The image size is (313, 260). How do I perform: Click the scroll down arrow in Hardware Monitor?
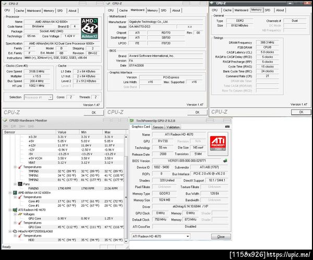tap(126, 241)
